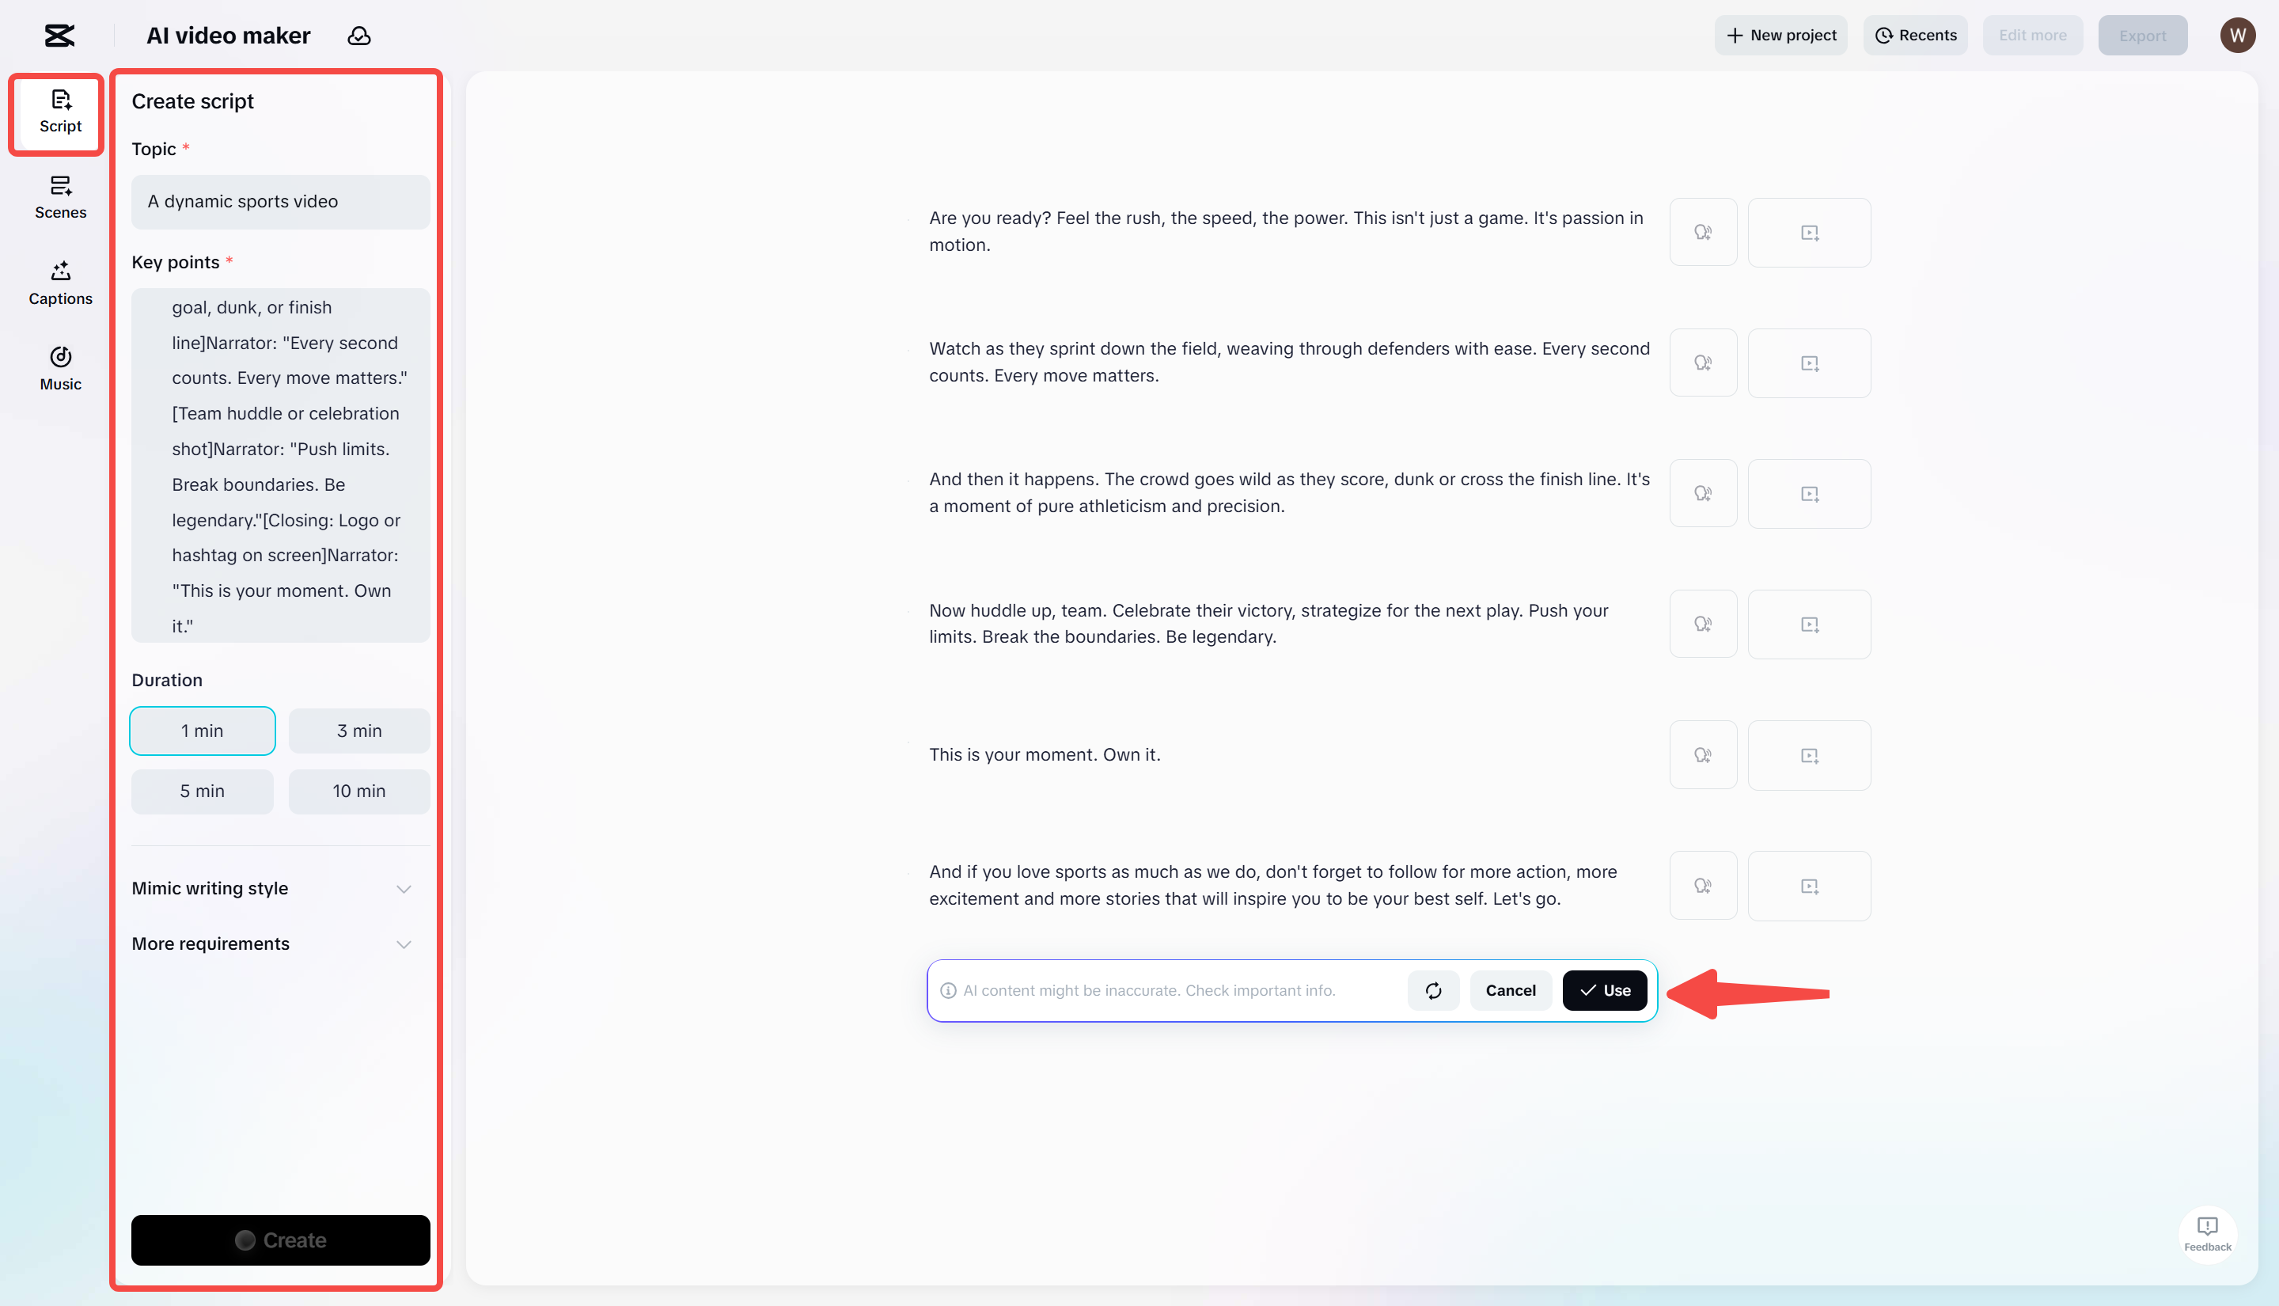Open Recents
This screenshot has height=1306, width=2279.
tap(1915, 35)
